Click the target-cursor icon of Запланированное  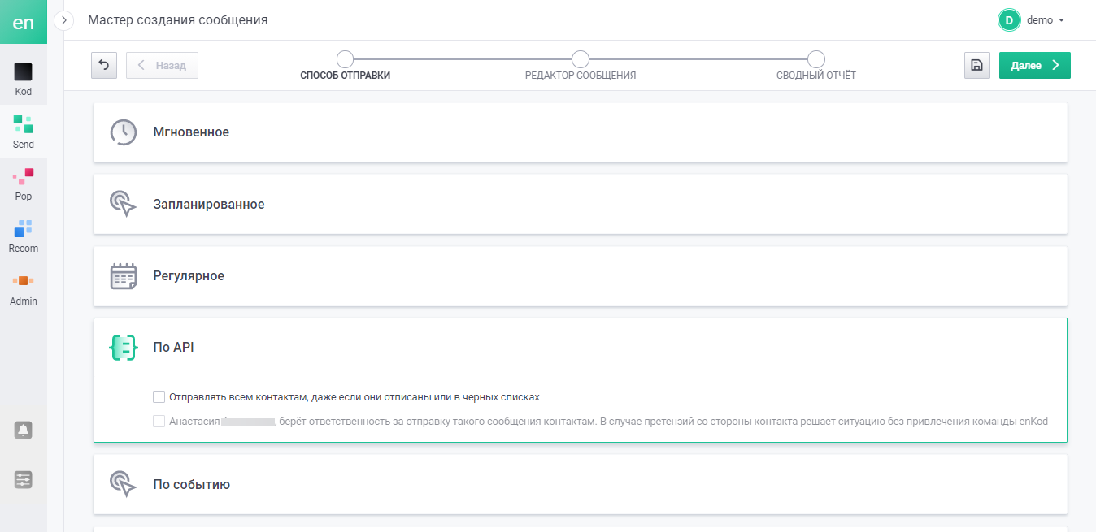pos(124,205)
